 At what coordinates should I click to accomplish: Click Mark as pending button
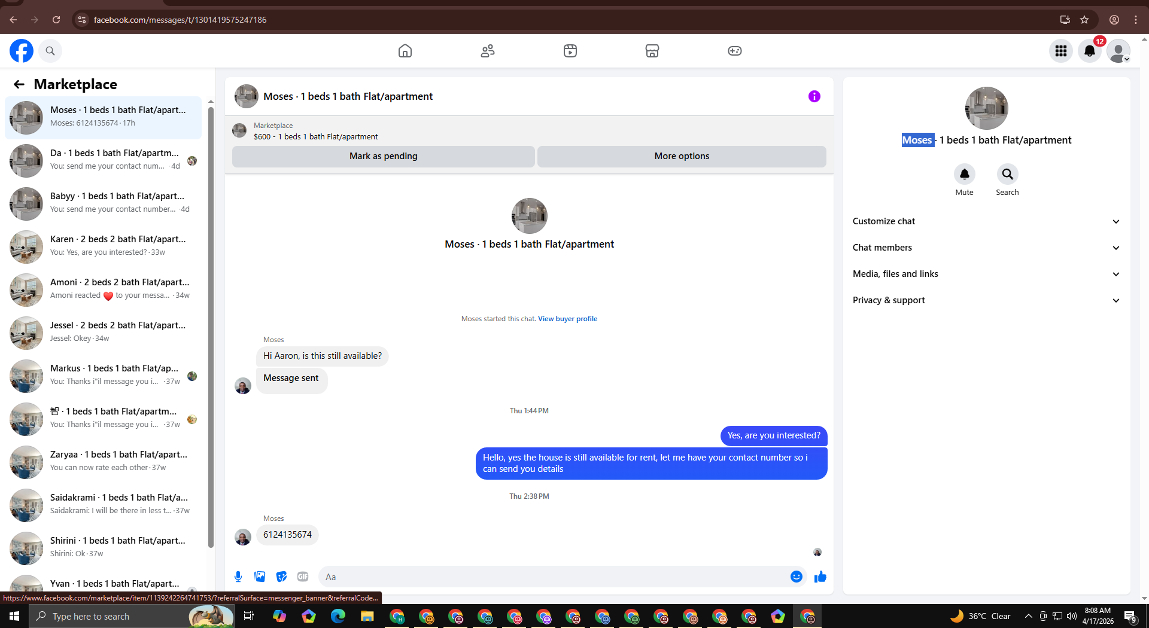point(384,156)
